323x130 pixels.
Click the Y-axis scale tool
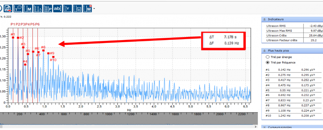(x=67, y=8)
